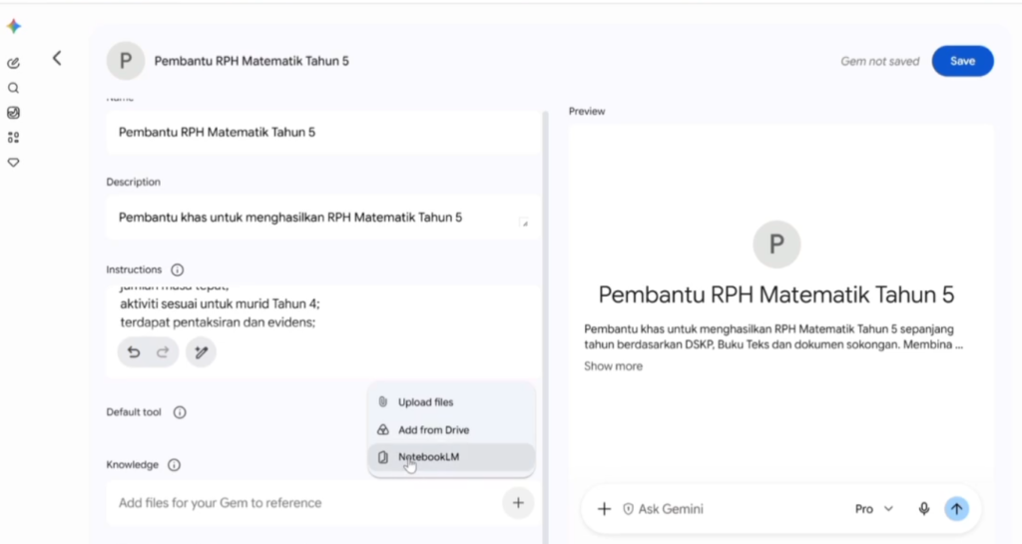1022x544 pixels.
Task: Click the form panel vertical scrollbar
Action: (x=546, y=325)
